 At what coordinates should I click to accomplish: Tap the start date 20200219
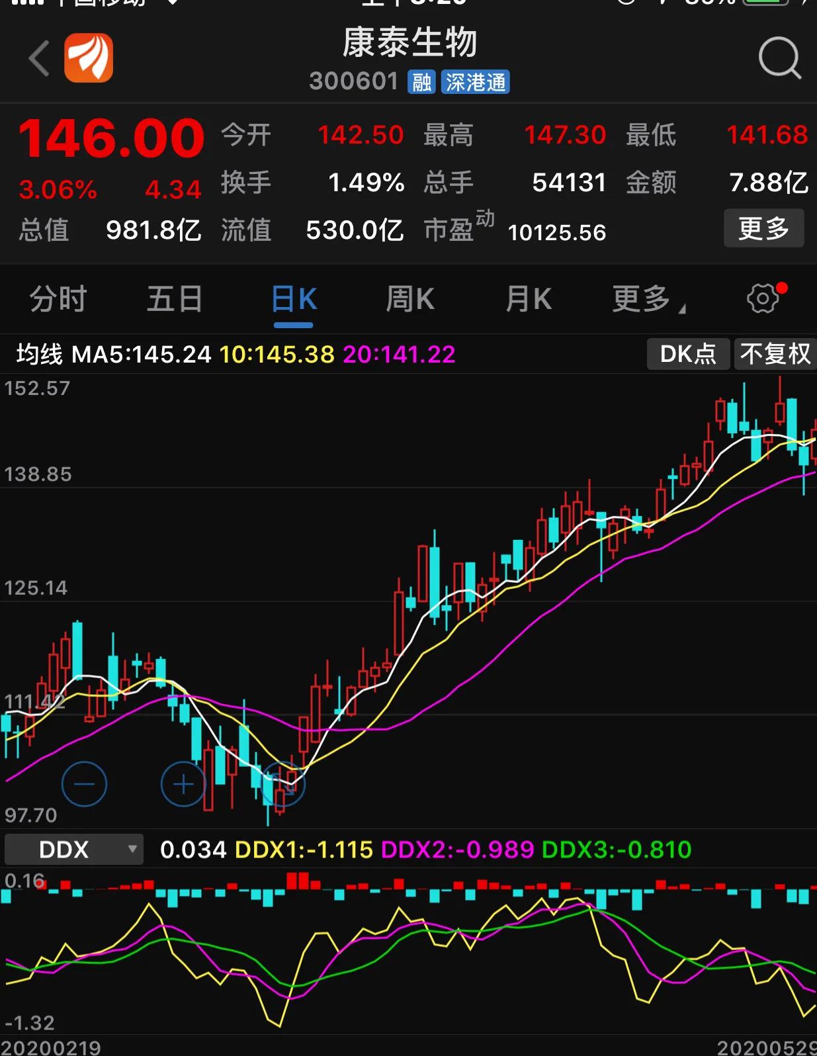tap(51, 1047)
